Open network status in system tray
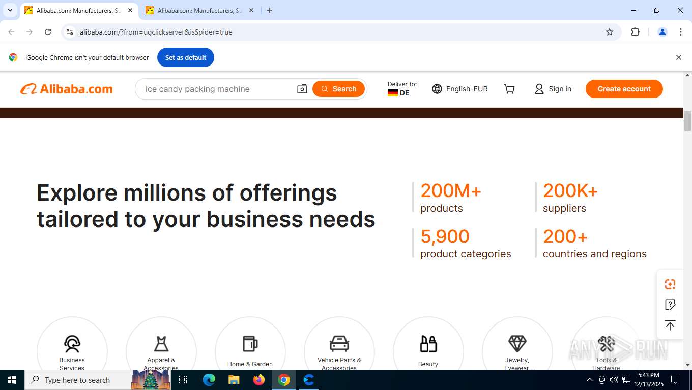 tap(626, 380)
